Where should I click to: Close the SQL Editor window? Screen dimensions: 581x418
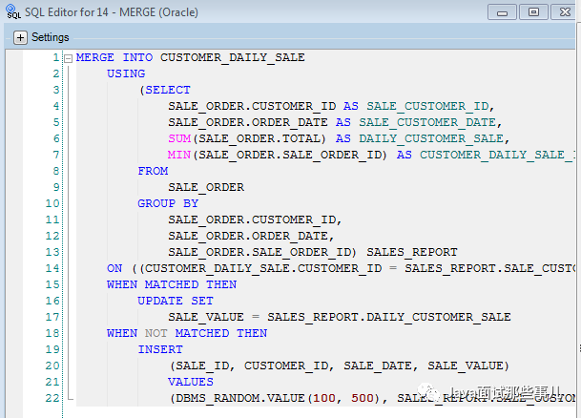click(x=565, y=12)
